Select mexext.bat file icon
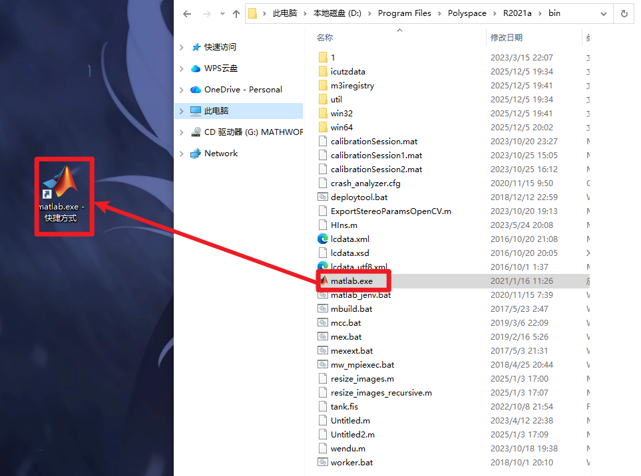641x476 pixels. point(323,350)
